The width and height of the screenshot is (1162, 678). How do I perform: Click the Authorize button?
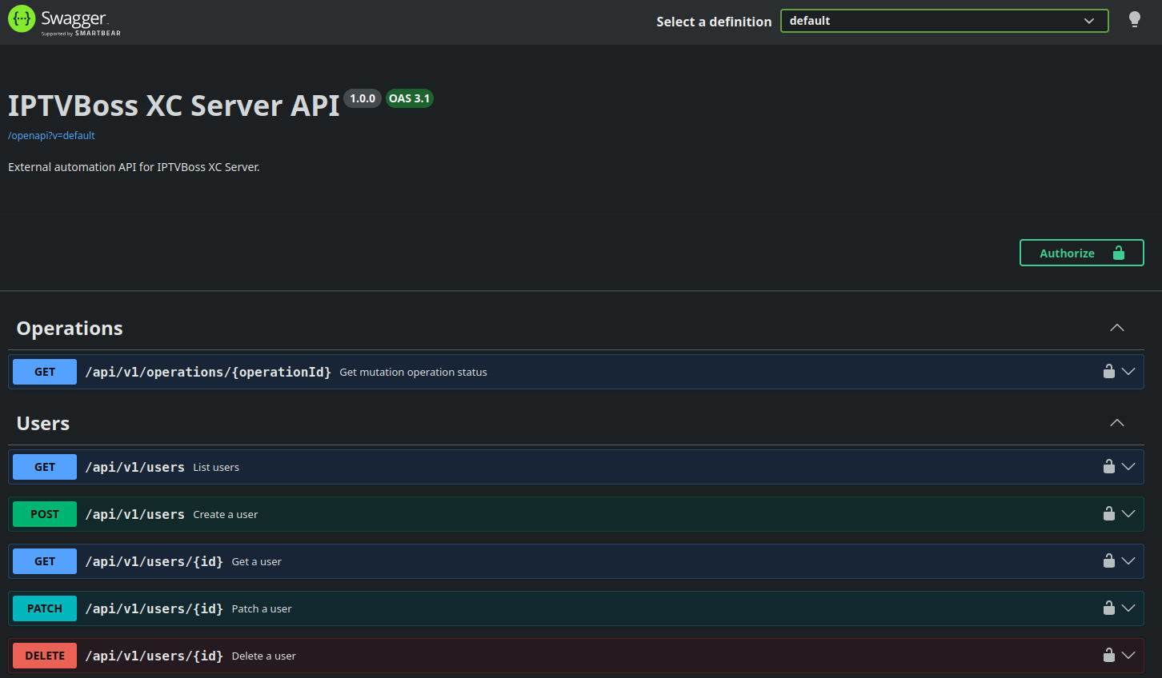pyautogui.click(x=1081, y=253)
